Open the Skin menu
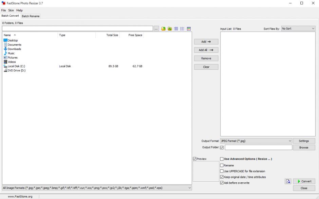 coord(11,10)
